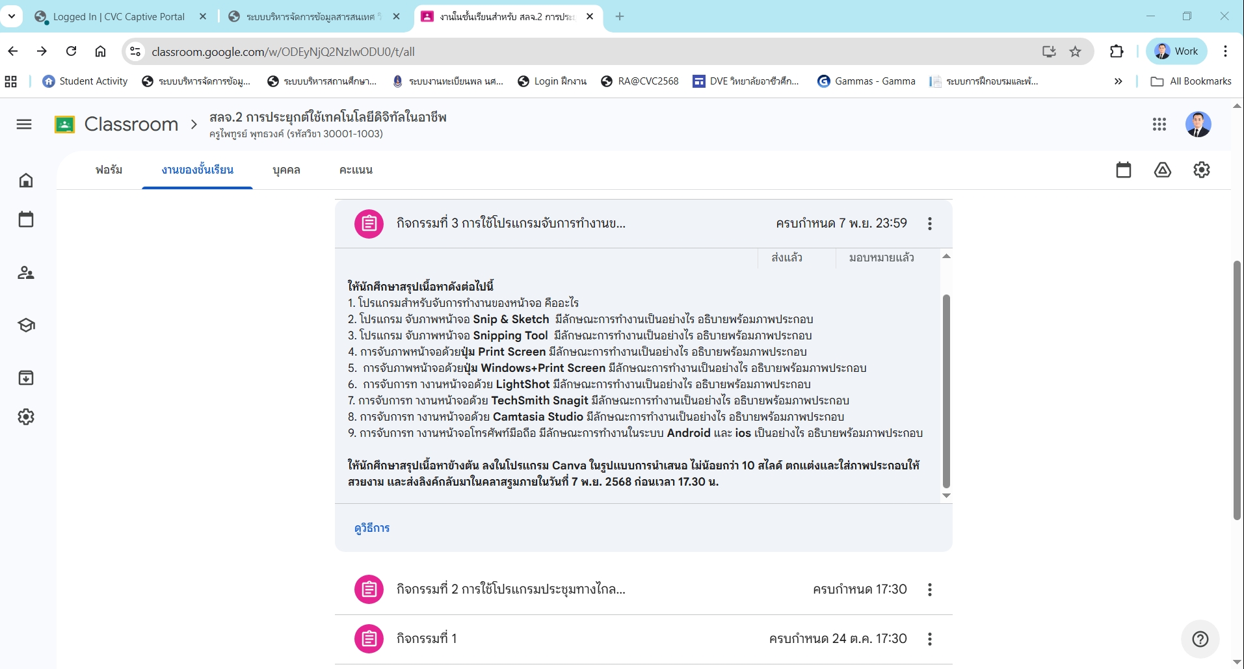Viewport: 1244px width, 669px height.
Task: Click the assignment icon for กิจกรรมที่ 3
Action: (x=369, y=224)
